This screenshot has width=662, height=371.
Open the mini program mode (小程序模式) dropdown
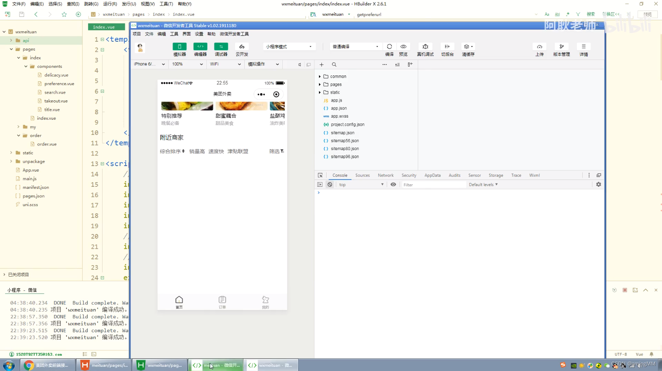[x=289, y=46]
